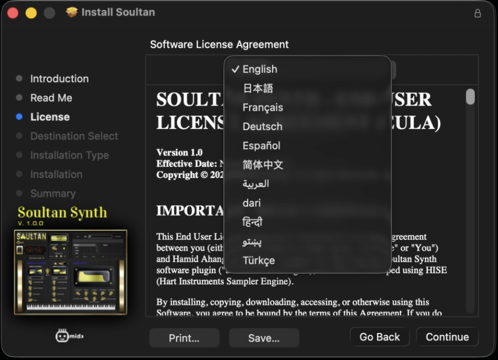Click the Summary step label
Screen dimensions: 498x360
click(x=53, y=193)
